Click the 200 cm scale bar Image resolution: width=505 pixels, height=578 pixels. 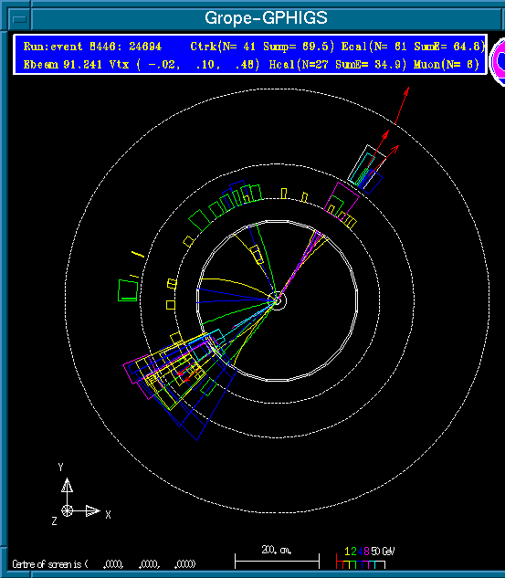(x=277, y=562)
